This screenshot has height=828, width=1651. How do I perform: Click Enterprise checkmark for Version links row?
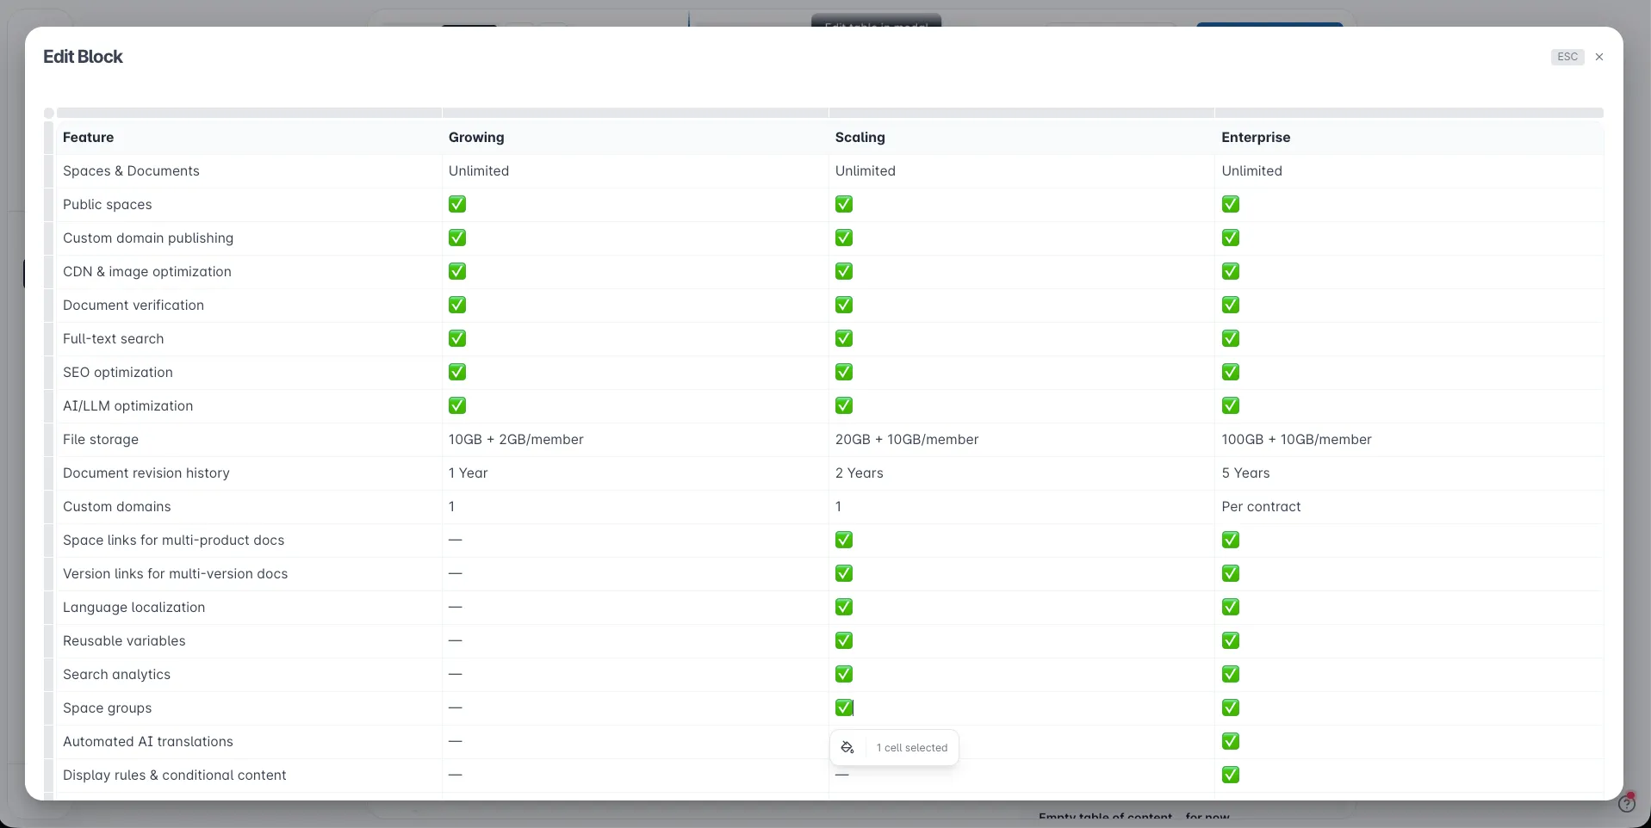tap(1231, 573)
